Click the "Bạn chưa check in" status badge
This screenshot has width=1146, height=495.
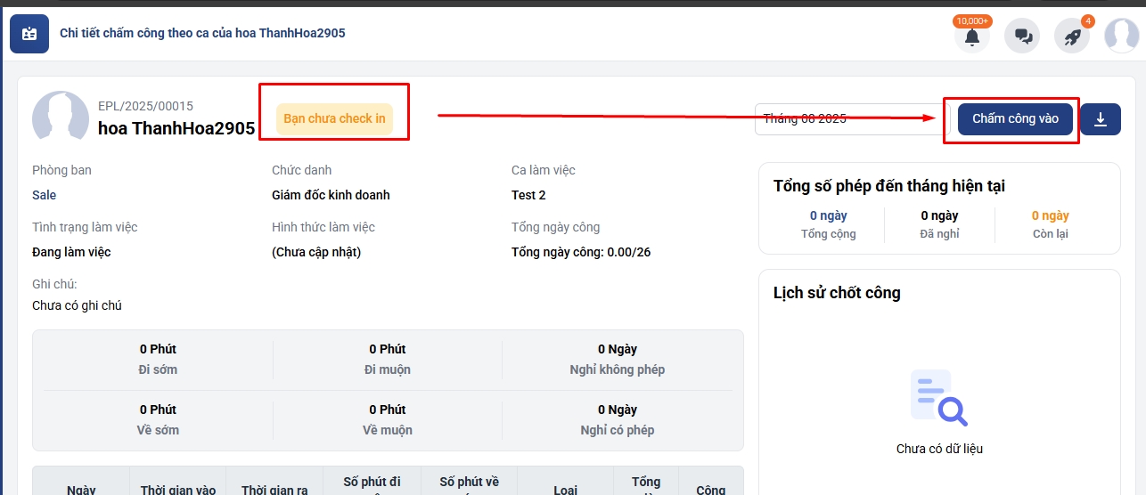(x=334, y=118)
